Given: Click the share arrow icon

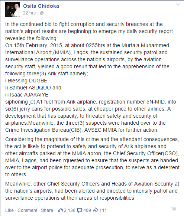Looking at the screenshot, I should [x=96, y=210].
